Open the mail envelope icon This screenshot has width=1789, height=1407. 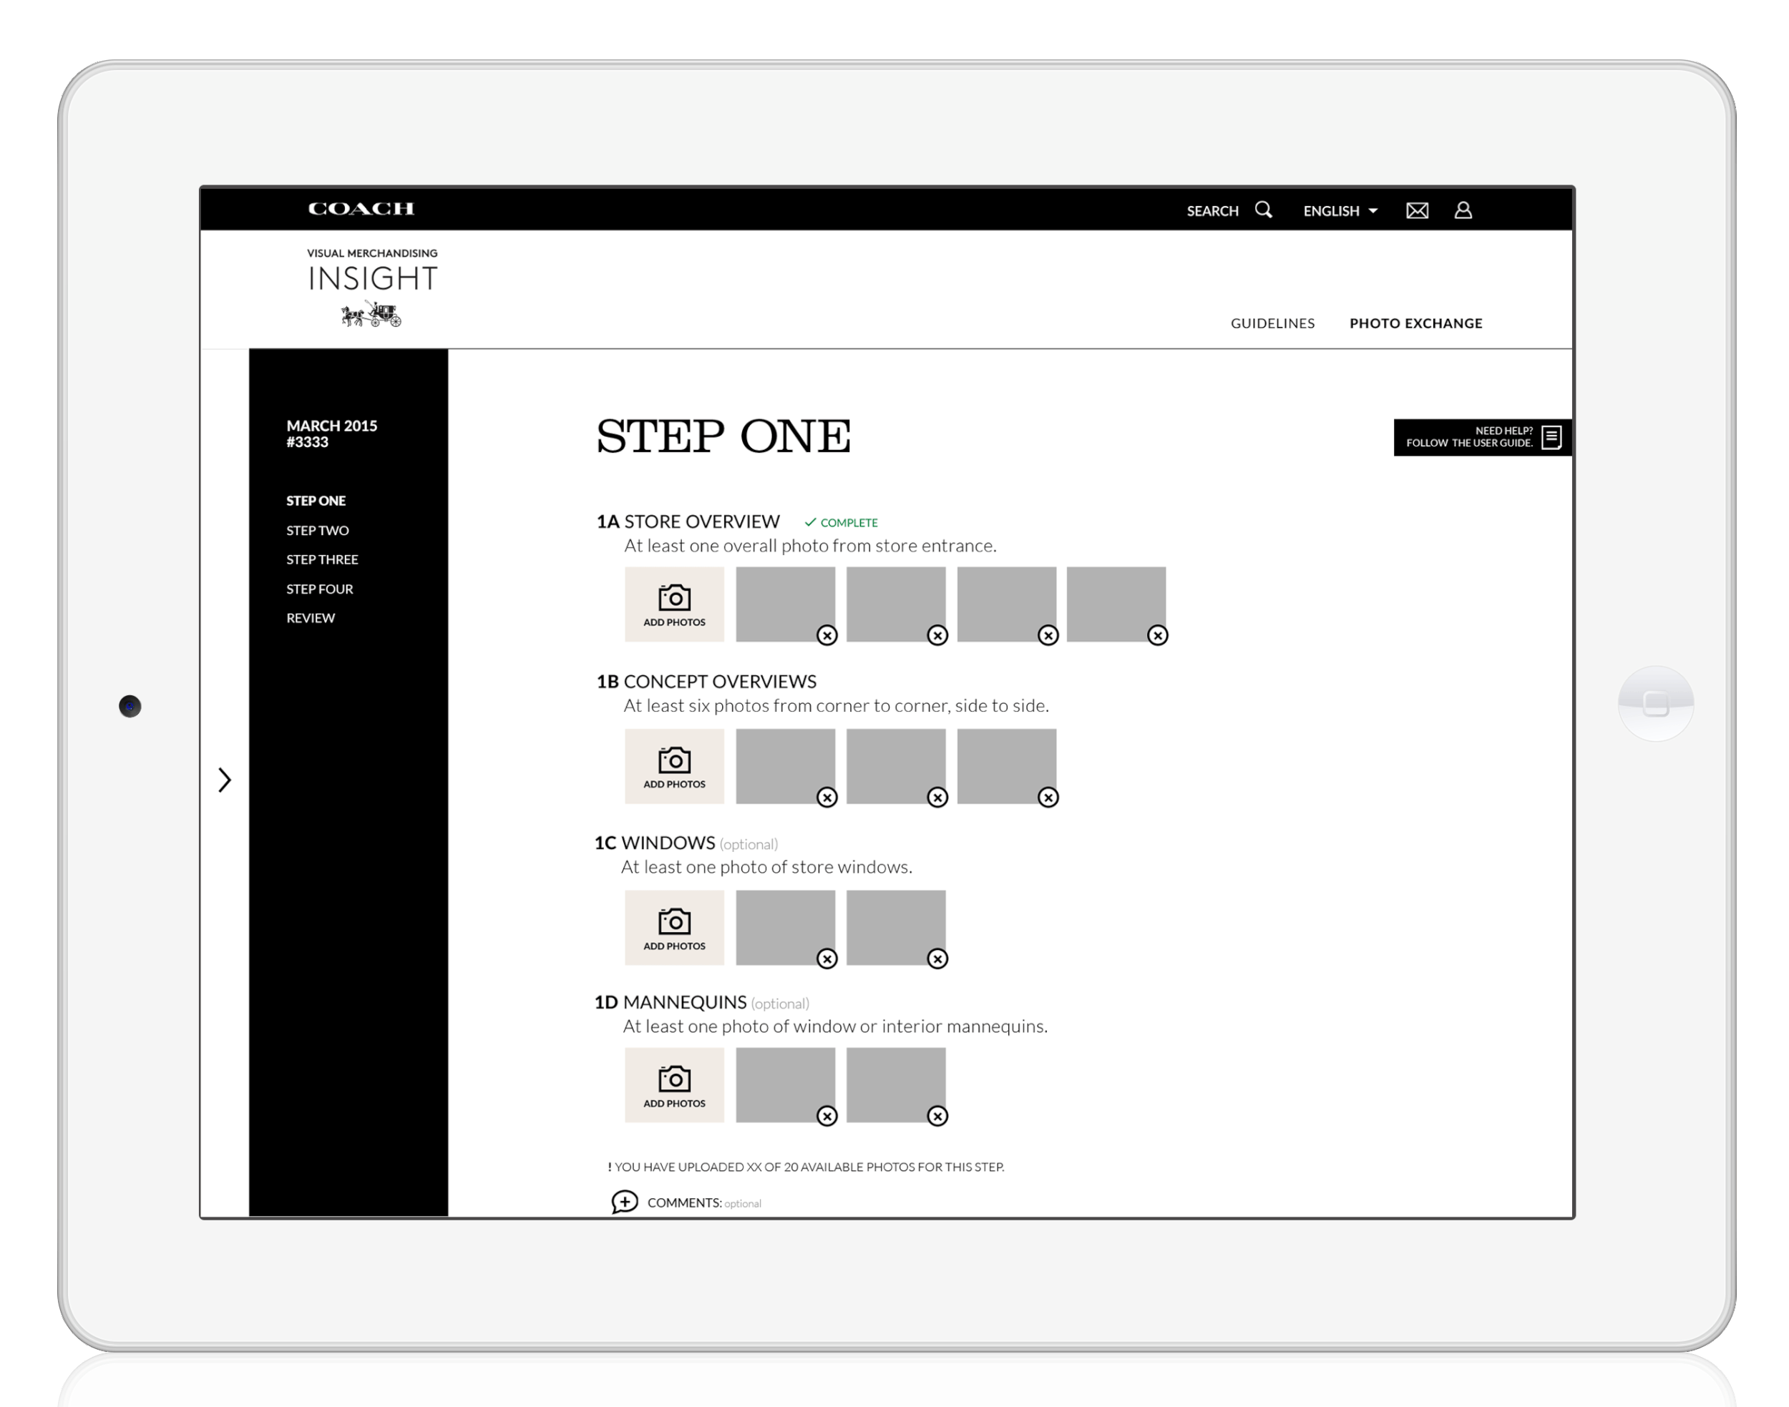click(x=1417, y=211)
